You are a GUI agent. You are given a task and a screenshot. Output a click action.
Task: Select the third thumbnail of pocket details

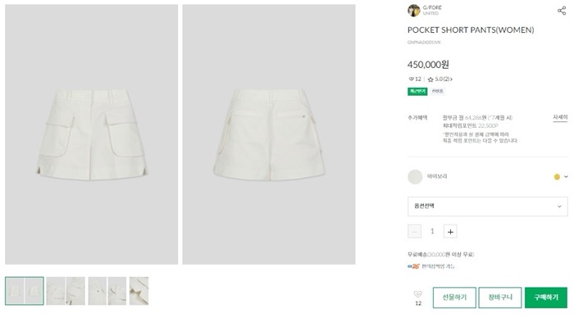(107, 291)
